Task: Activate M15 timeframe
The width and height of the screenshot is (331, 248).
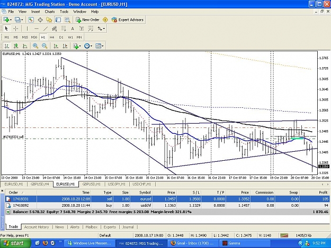Action: coord(25,38)
